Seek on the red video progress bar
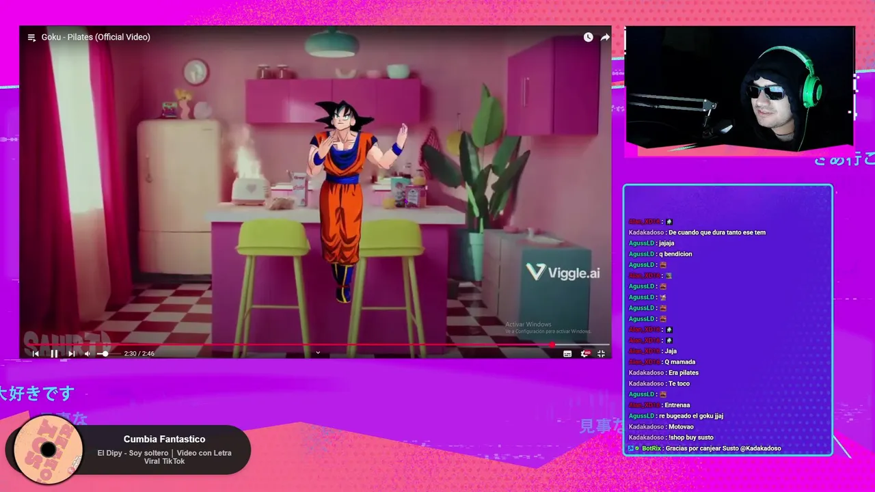The height and width of the screenshot is (492, 875). [315, 344]
